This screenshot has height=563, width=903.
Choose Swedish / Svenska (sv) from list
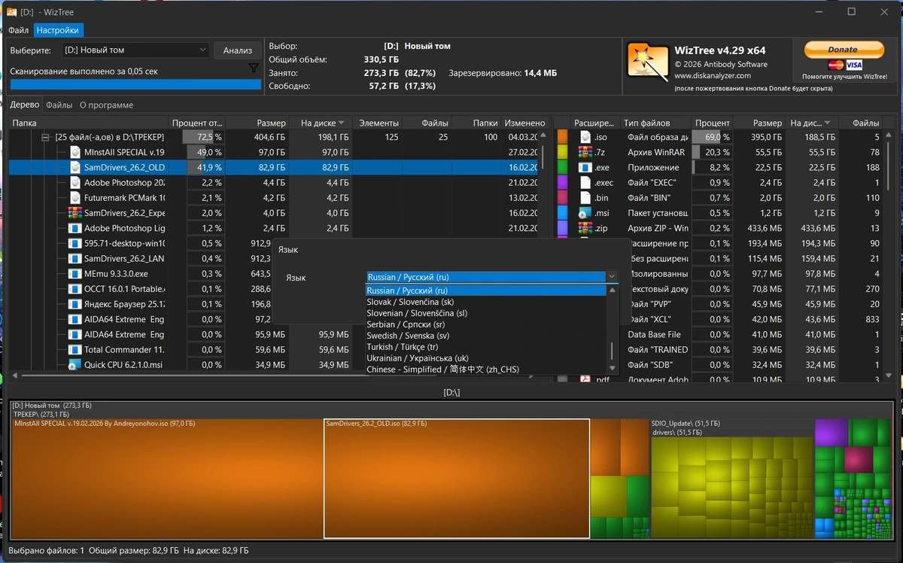click(485, 336)
